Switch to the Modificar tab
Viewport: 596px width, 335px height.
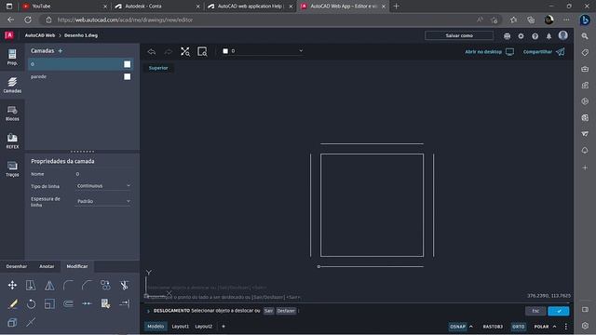click(77, 266)
